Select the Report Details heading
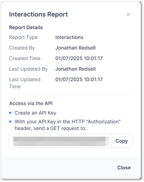This screenshot has height=182, width=144. [26, 27]
